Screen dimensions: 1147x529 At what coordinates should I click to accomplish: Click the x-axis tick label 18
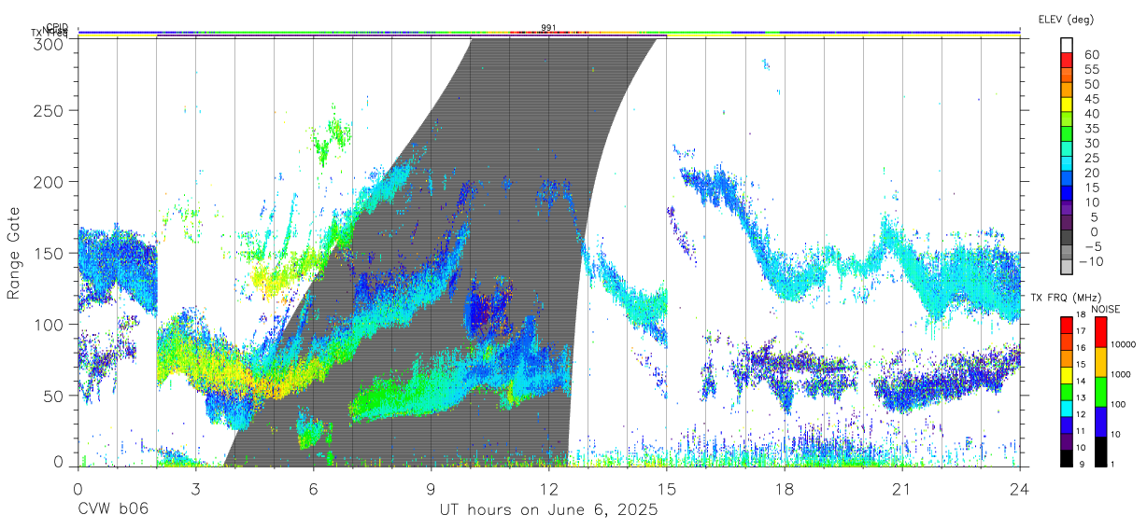[784, 488]
